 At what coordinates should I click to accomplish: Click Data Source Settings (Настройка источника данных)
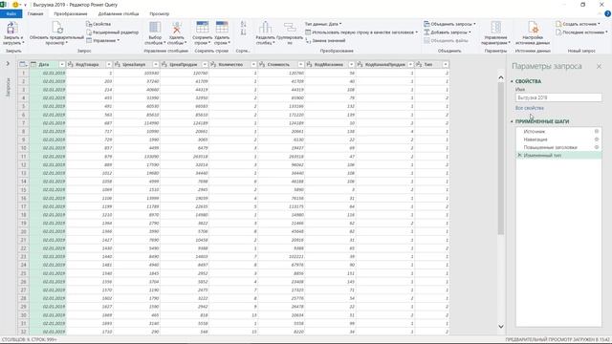(533, 28)
